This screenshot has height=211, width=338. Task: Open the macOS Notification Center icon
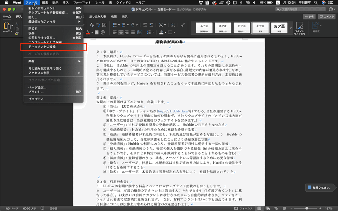point(330,3)
